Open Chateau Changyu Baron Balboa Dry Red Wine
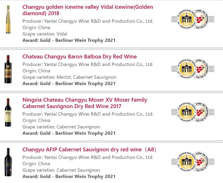 [79, 56]
